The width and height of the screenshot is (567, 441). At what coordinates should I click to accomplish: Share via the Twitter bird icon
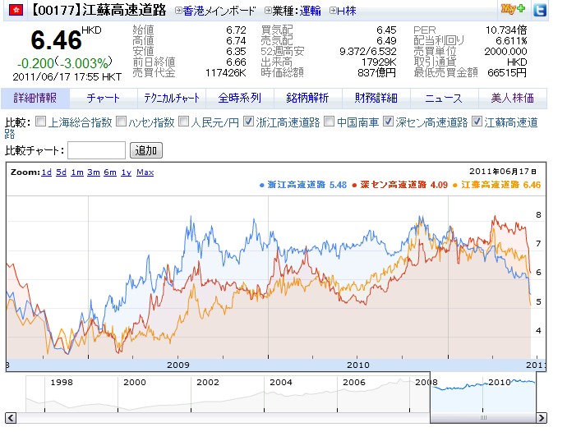[539, 11]
